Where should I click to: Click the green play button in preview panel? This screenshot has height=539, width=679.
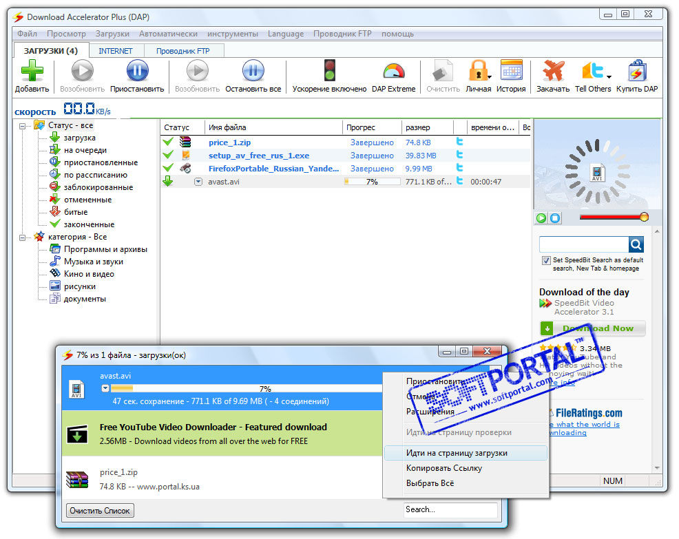541,218
